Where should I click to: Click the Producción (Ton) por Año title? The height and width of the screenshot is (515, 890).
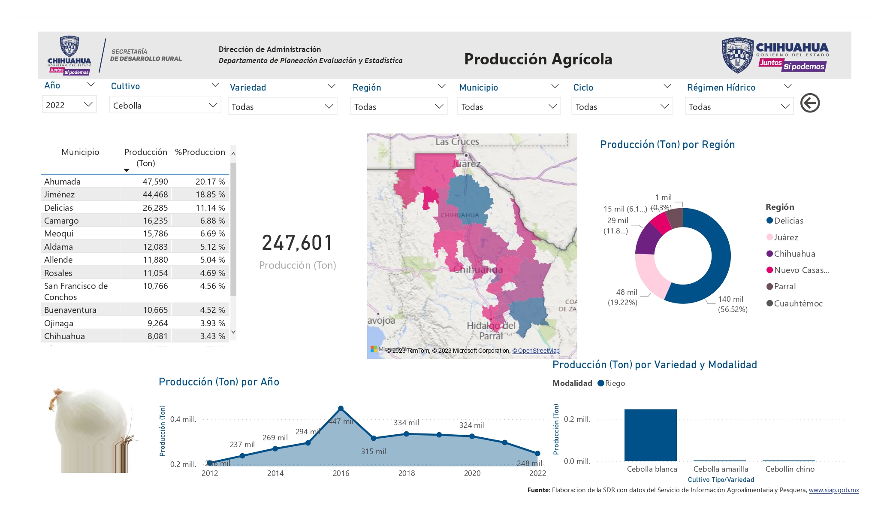pyautogui.click(x=219, y=382)
